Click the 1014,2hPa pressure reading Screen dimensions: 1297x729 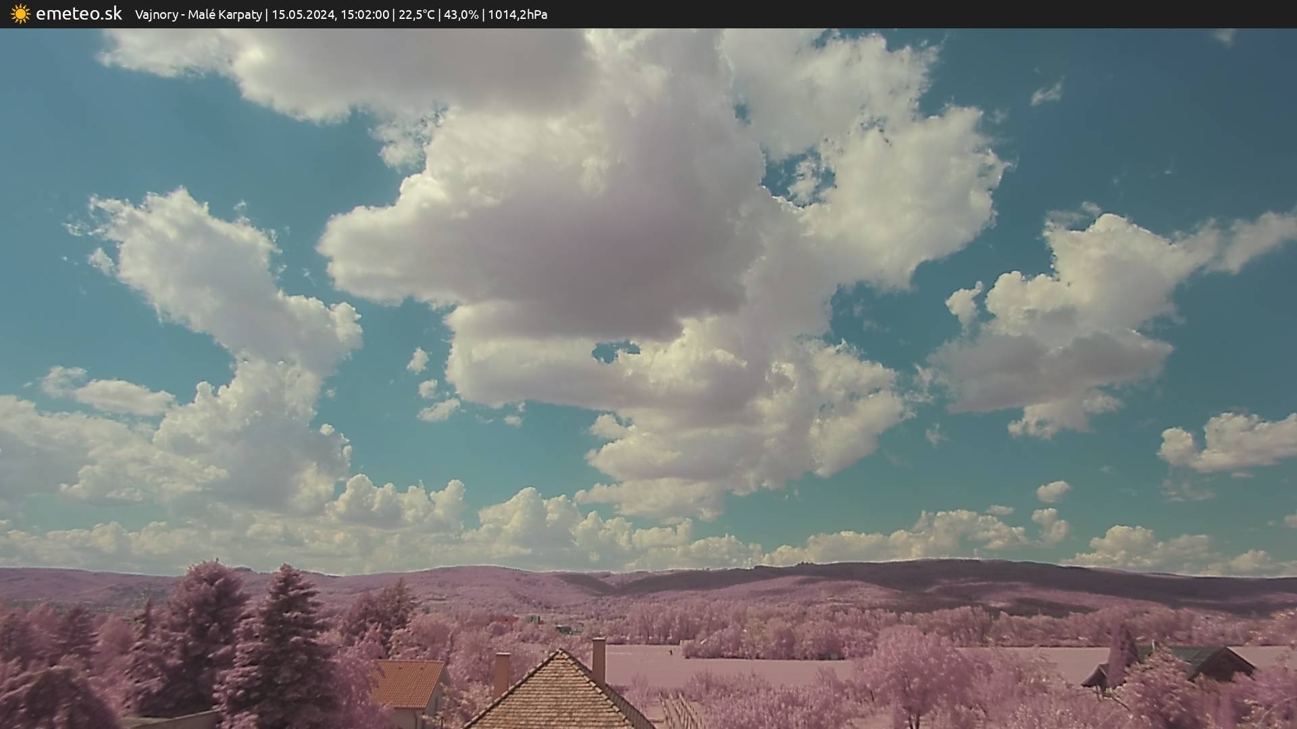coord(517,14)
